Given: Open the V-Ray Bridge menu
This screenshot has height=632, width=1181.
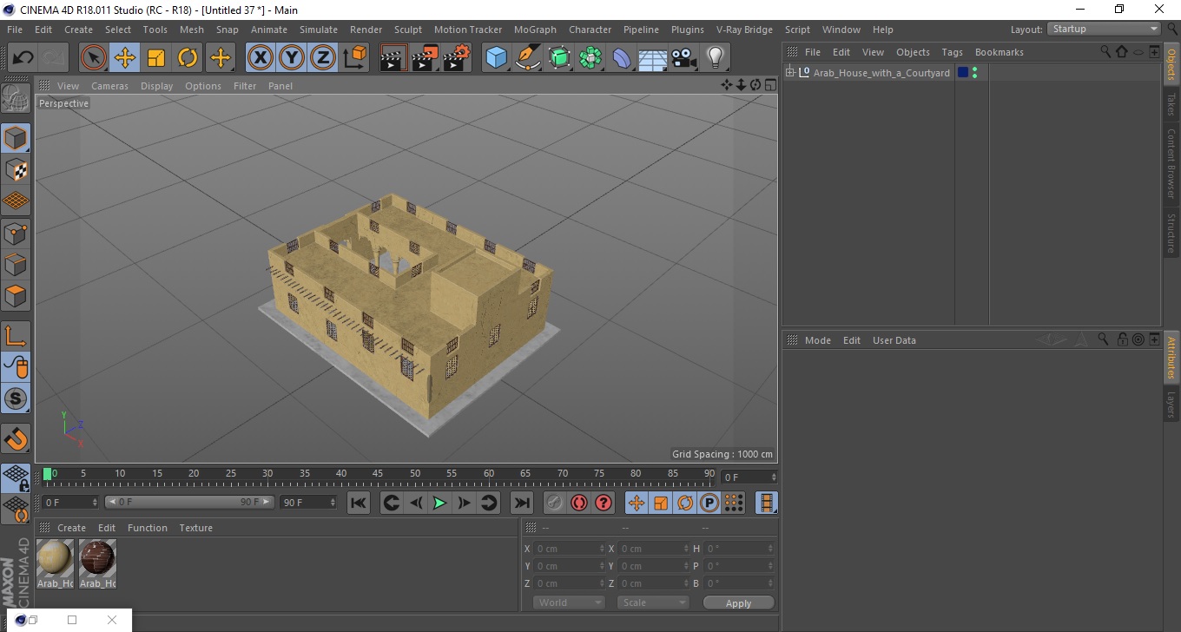Looking at the screenshot, I should pyautogui.click(x=744, y=30).
